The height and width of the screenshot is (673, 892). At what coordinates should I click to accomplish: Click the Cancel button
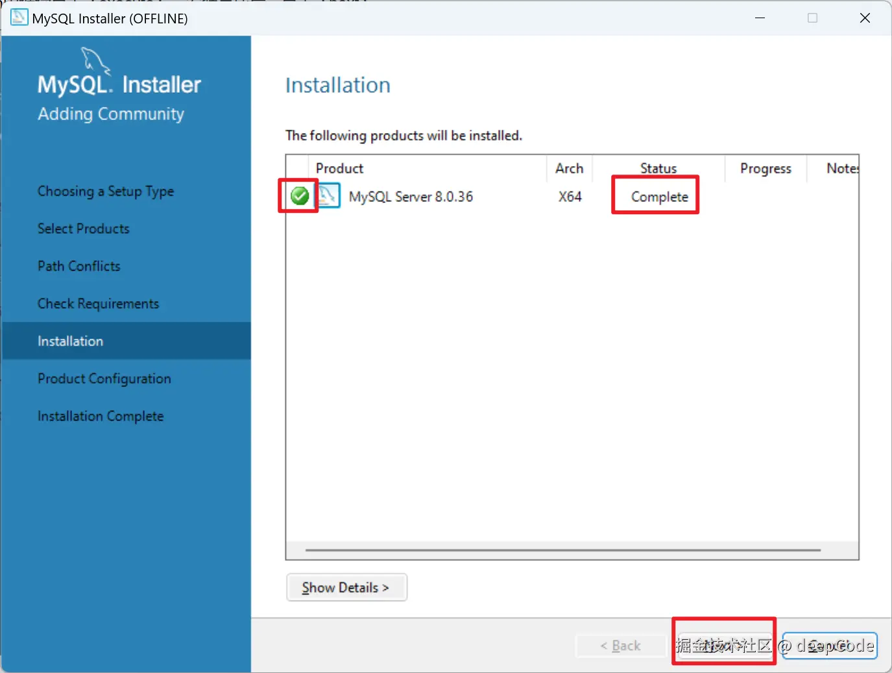[x=830, y=646]
